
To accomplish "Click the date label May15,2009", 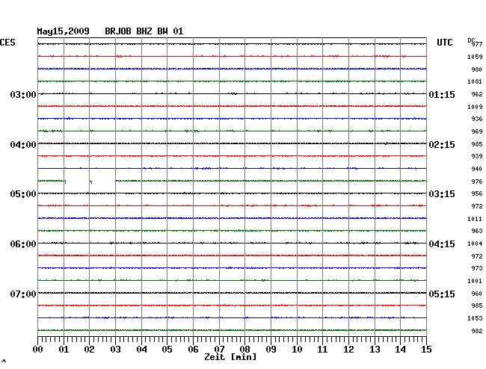I will 63,31.
